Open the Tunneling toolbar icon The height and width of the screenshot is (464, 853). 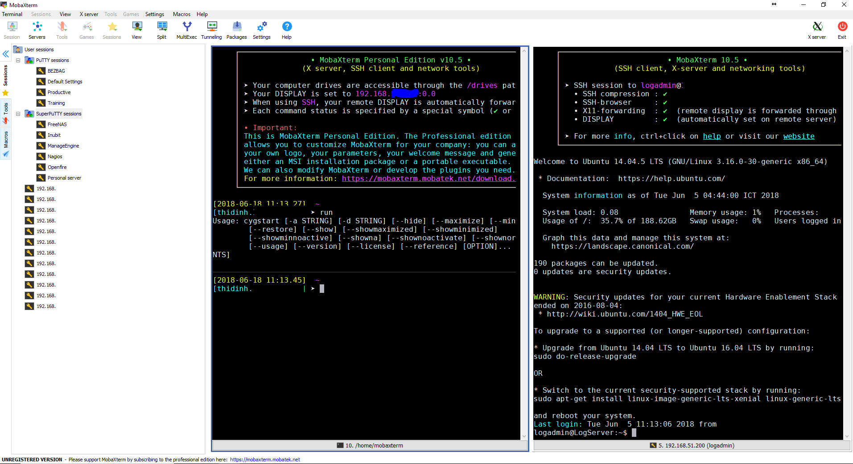point(212,30)
